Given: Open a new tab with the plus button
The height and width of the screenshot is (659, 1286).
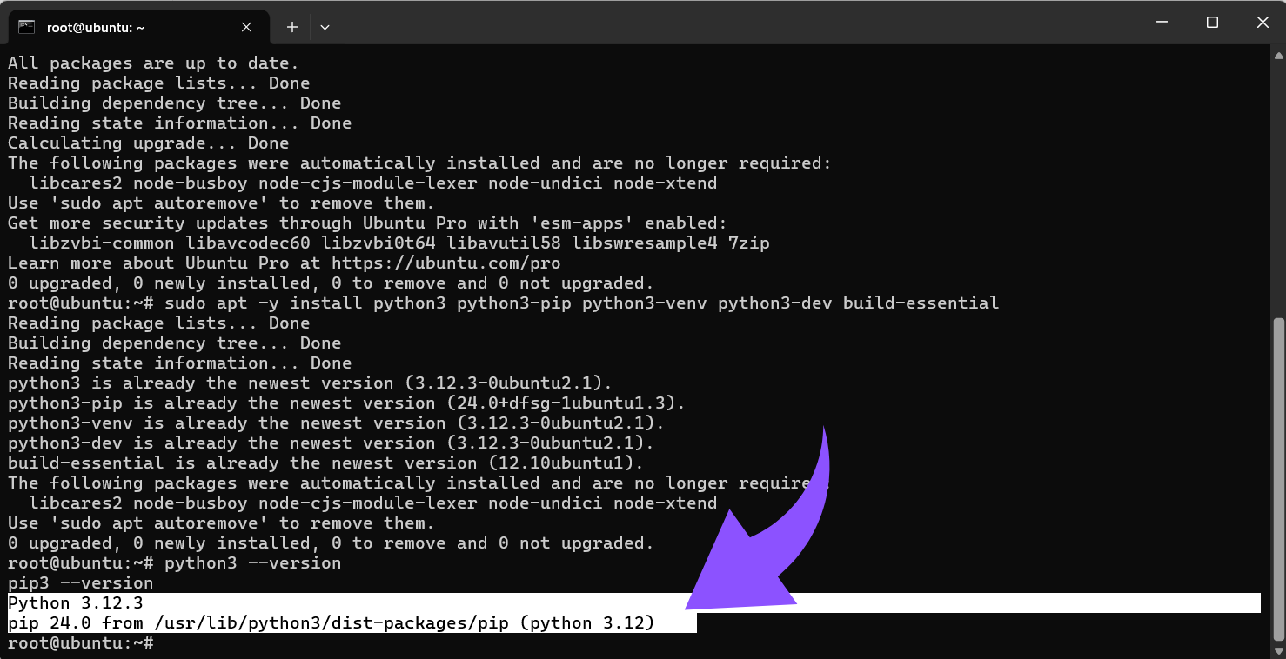Looking at the screenshot, I should 291,27.
